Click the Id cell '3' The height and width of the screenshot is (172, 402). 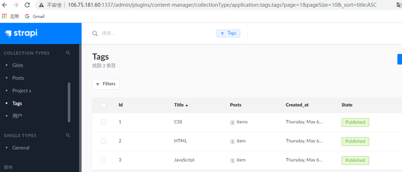coord(120,160)
